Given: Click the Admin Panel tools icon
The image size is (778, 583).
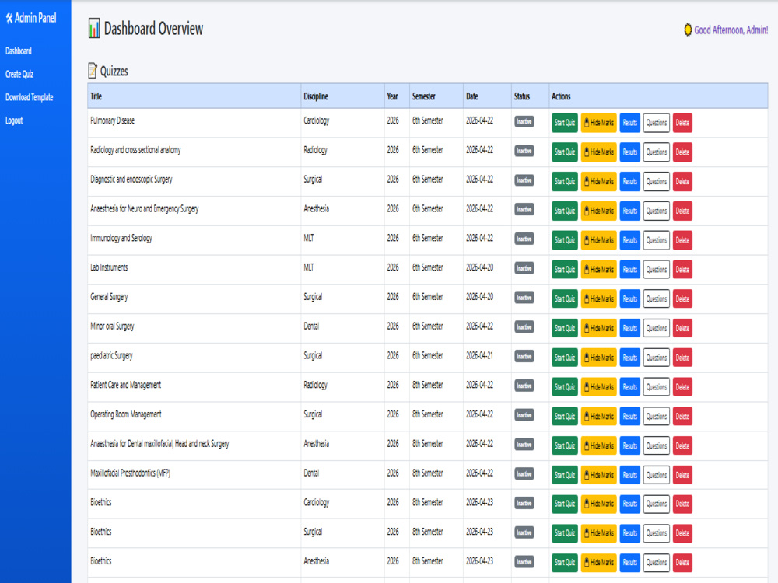Looking at the screenshot, I should coord(9,19).
